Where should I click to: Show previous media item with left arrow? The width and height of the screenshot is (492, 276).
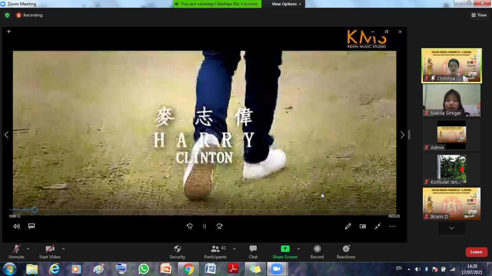(7, 135)
